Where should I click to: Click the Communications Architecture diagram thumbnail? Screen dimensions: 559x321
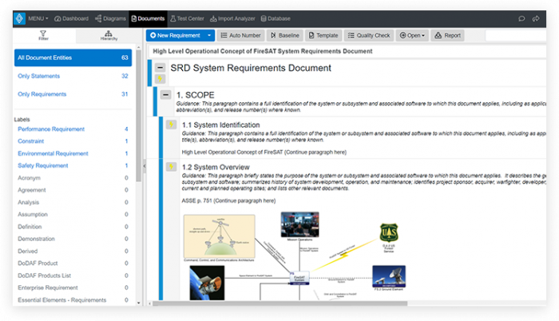click(x=220, y=236)
